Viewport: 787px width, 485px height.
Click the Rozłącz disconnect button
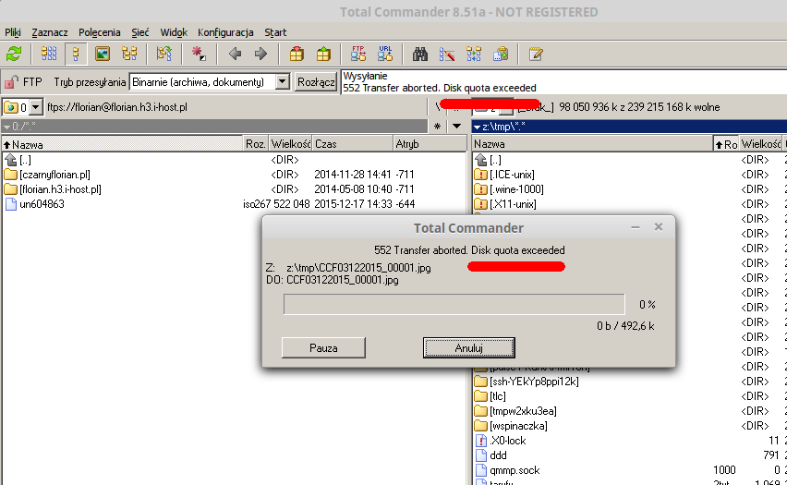(316, 82)
